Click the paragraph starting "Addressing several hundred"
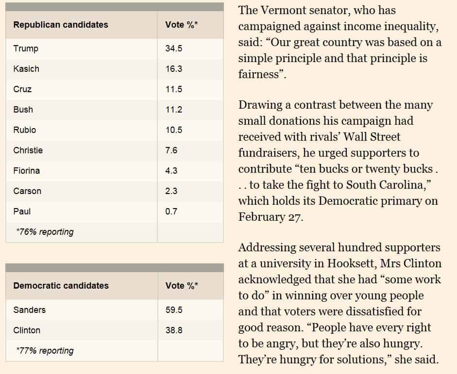 coord(340,303)
